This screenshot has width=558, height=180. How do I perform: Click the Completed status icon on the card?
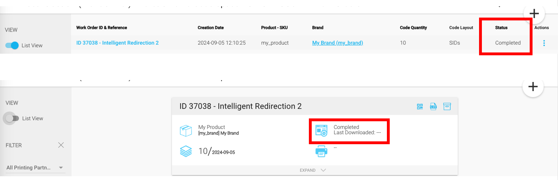321,130
